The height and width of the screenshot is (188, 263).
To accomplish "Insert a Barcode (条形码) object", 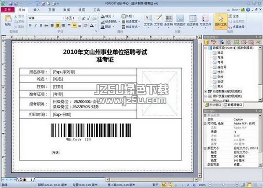I will [169, 21].
